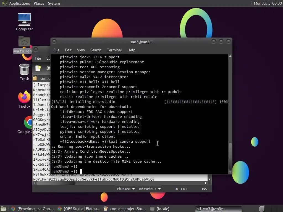283x212 pixels.
Task: Click the terminal vertical scrollbar thumb
Action: 230,156
